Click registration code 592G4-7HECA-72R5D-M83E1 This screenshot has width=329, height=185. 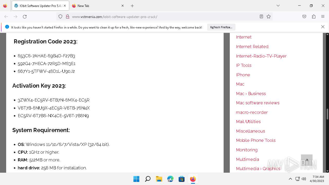click(47, 63)
